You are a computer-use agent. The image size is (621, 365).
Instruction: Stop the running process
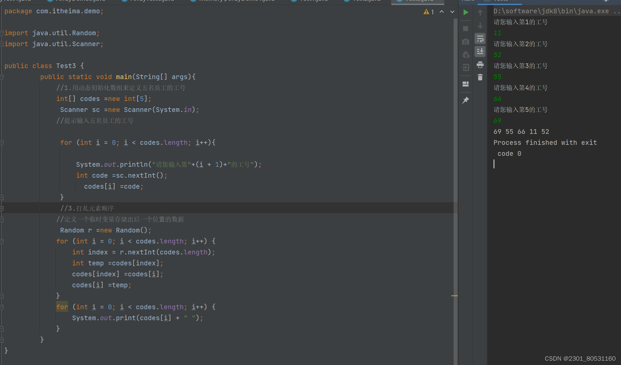click(466, 29)
